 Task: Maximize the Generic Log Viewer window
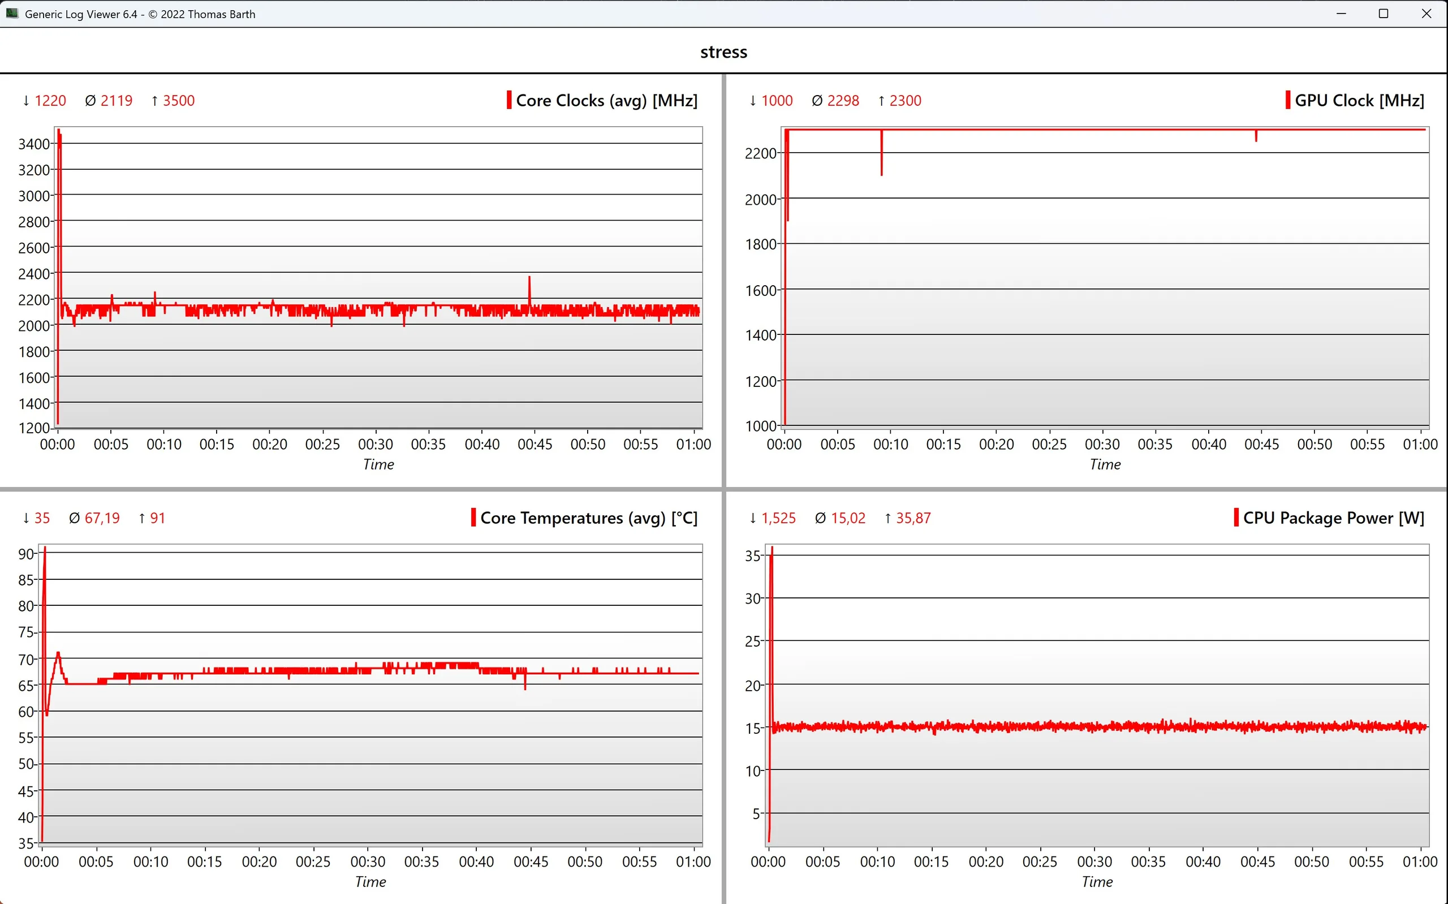coord(1384,13)
